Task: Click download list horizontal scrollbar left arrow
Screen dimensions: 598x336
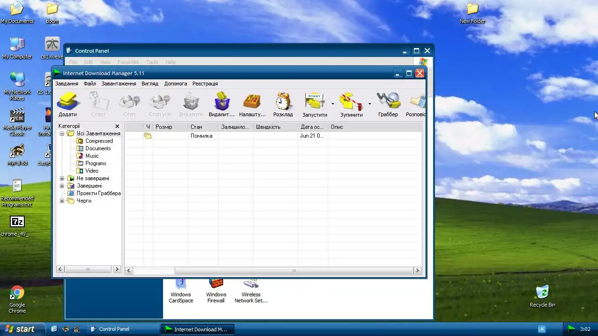Action: tap(129, 271)
